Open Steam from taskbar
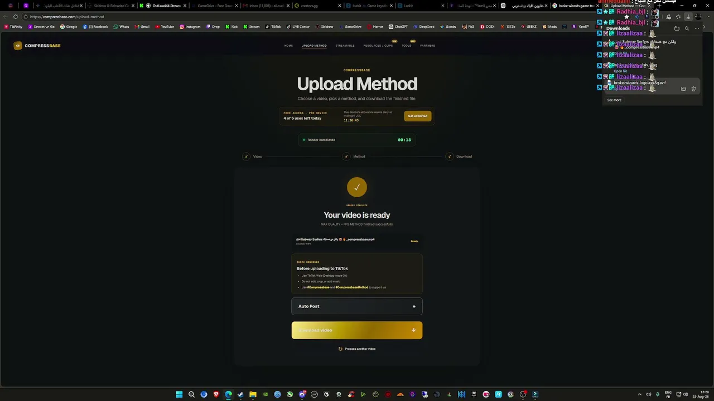The height and width of the screenshot is (401, 714). point(240,394)
